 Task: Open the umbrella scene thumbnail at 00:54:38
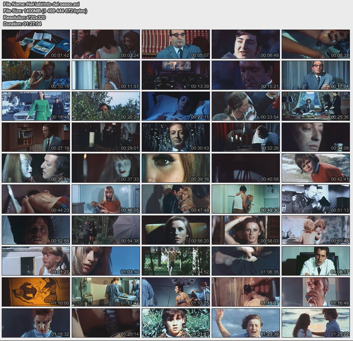pos(106,230)
